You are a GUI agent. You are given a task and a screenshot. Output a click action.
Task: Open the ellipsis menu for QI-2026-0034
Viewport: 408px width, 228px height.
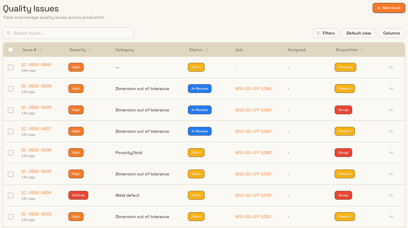click(391, 195)
